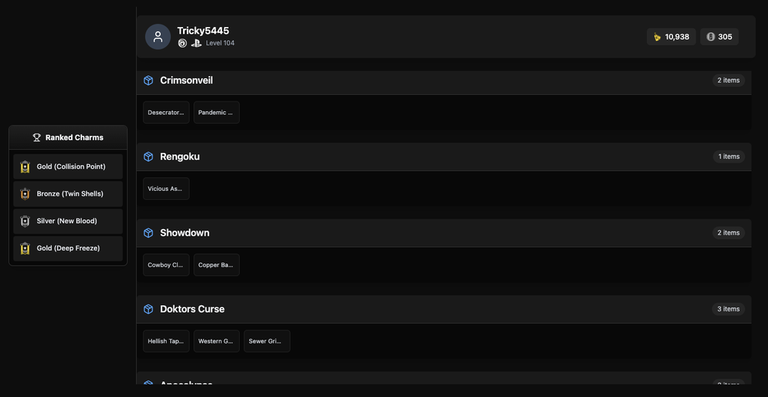
Task: Click the Ranked Charms trophy icon
Action: 37,137
